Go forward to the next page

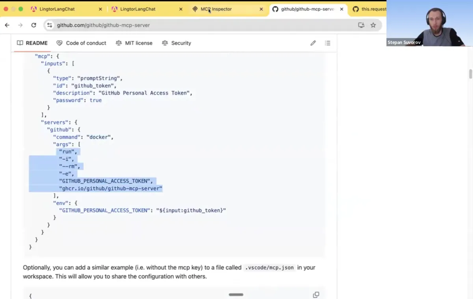[20, 25]
